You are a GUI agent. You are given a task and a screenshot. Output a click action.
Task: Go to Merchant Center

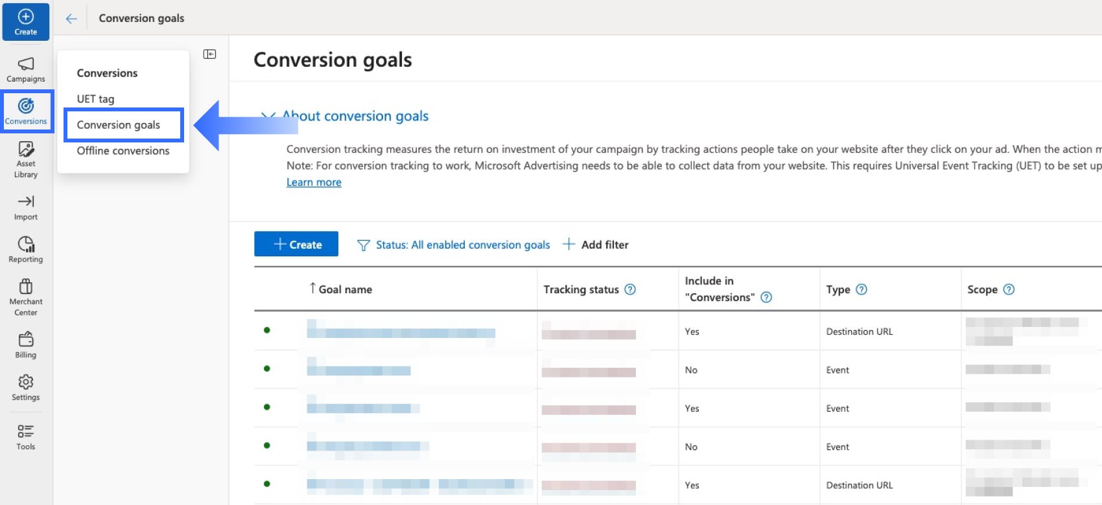pos(26,297)
